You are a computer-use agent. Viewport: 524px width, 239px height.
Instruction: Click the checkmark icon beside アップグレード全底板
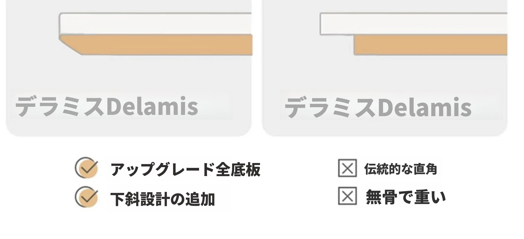pyautogui.click(x=86, y=168)
